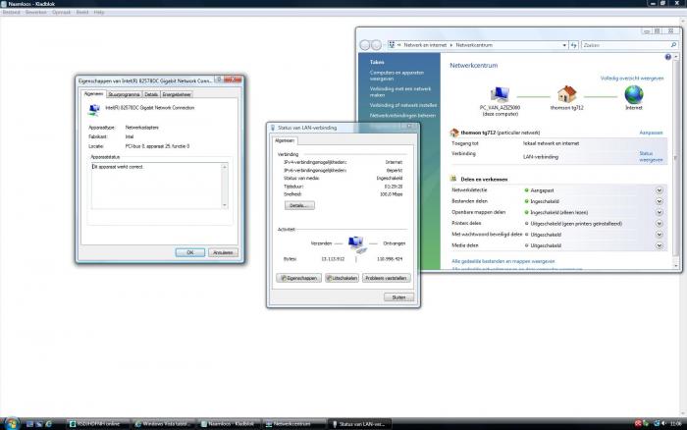The width and height of the screenshot is (687, 430).
Task: Click the Internet Explorer quick launch icon
Action: click(48, 424)
